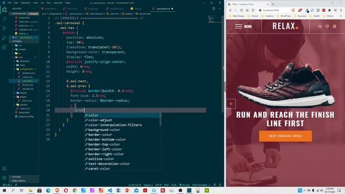This screenshot has width=345, height=194.
Task: Open the Windows Start menu
Action: [4, 190]
